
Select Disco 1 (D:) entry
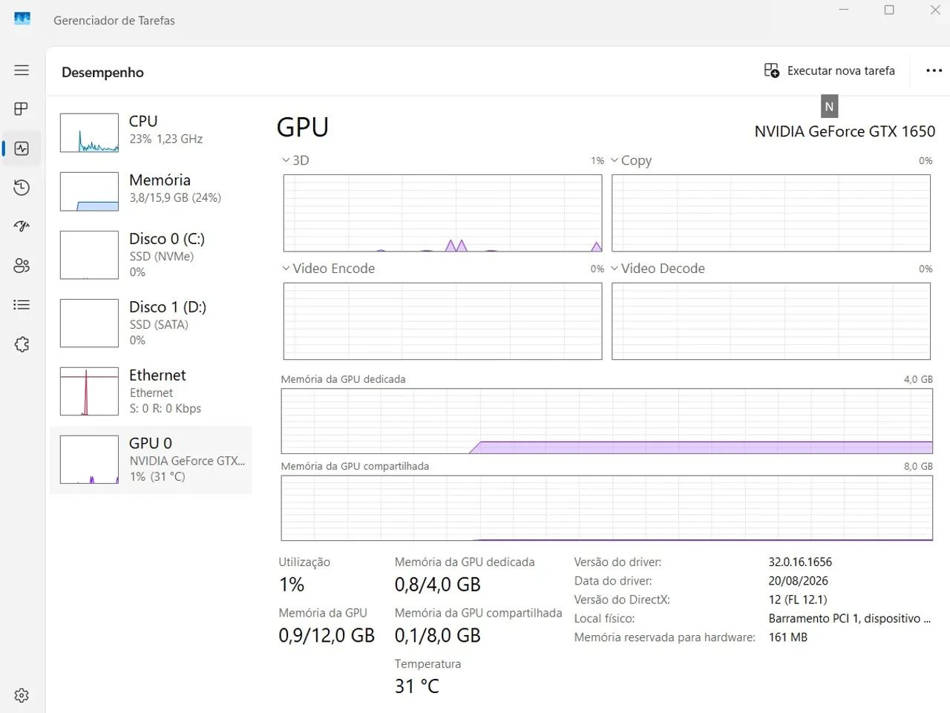[x=151, y=323]
